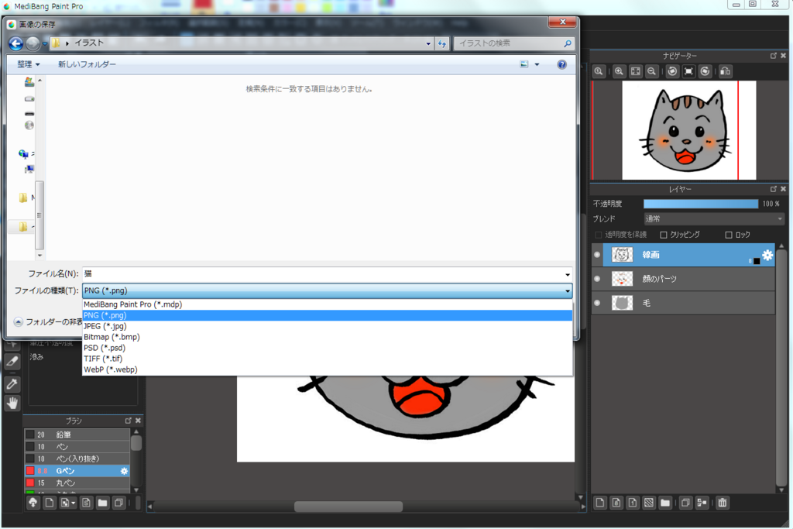Viewport: 793px width, 529px height.
Task: Expand the ファイル名 history dropdown arrow
Action: [x=568, y=274]
